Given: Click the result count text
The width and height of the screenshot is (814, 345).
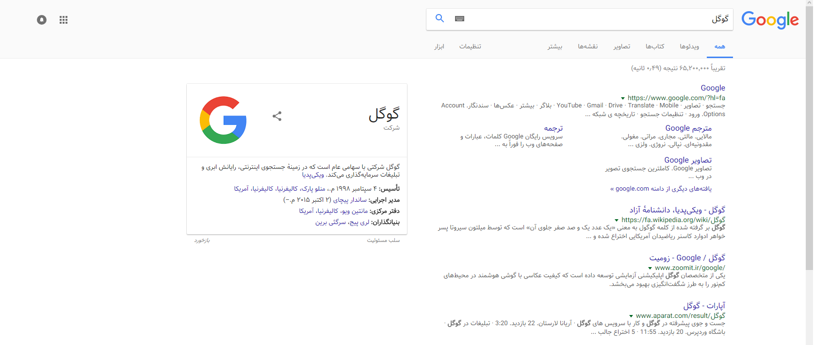Looking at the screenshot, I should click(x=678, y=68).
